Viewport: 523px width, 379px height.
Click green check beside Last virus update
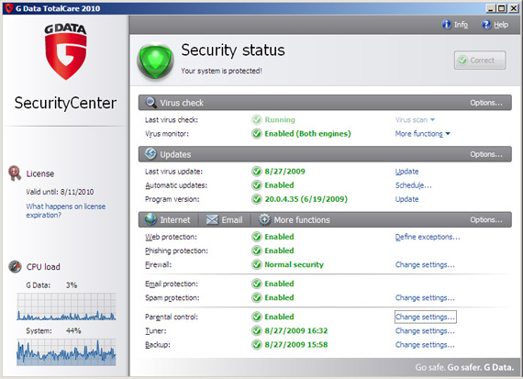(x=257, y=172)
